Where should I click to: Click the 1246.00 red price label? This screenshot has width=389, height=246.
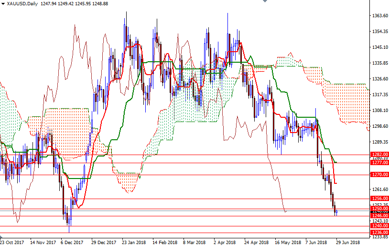(379, 216)
